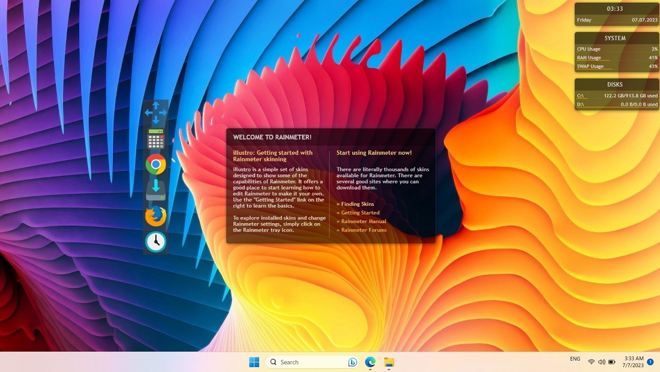Image resolution: width=660 pixels, height=372 pixels.
Task: Click the "Rainmeter Manual" link
Action: [363, 220]
